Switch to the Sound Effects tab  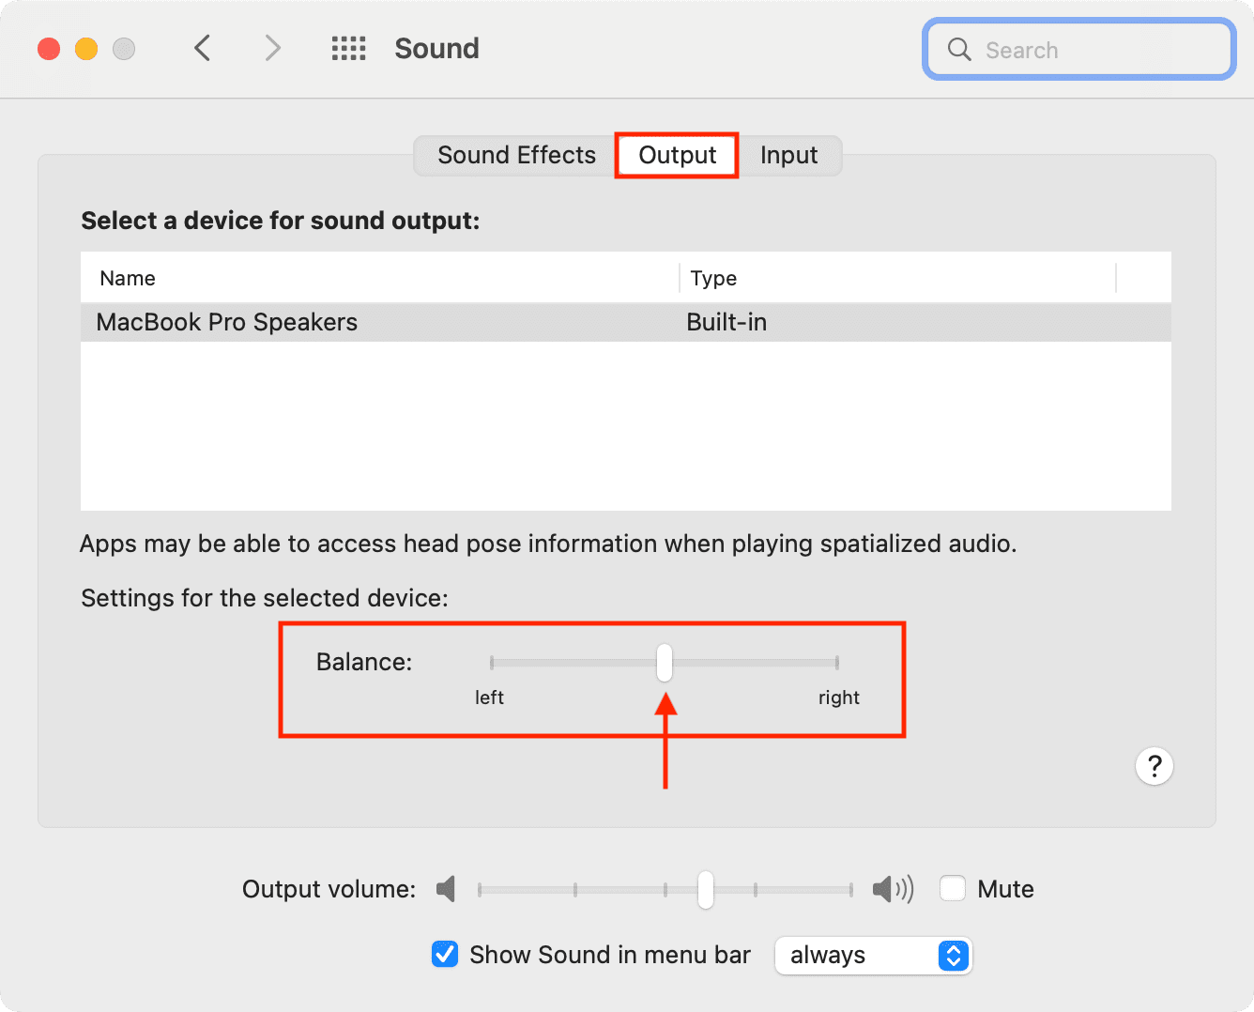pos(516,155)
